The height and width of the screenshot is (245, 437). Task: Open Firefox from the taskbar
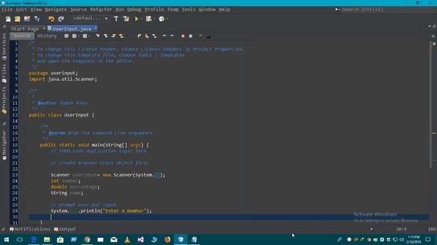[167, 240]
